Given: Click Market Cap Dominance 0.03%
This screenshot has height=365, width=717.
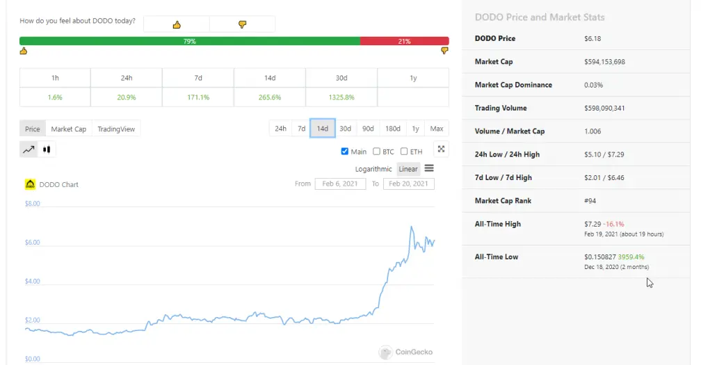Looking at the screenshot, I should [593, 85].
